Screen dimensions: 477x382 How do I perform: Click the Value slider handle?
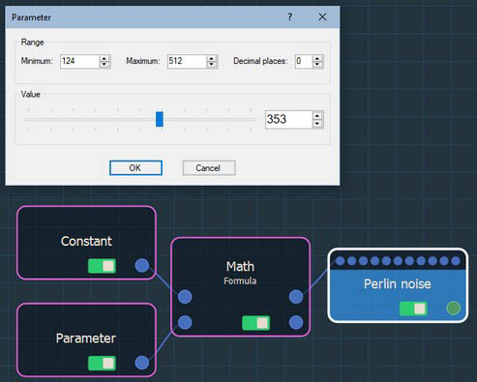[x=160, y=119]
